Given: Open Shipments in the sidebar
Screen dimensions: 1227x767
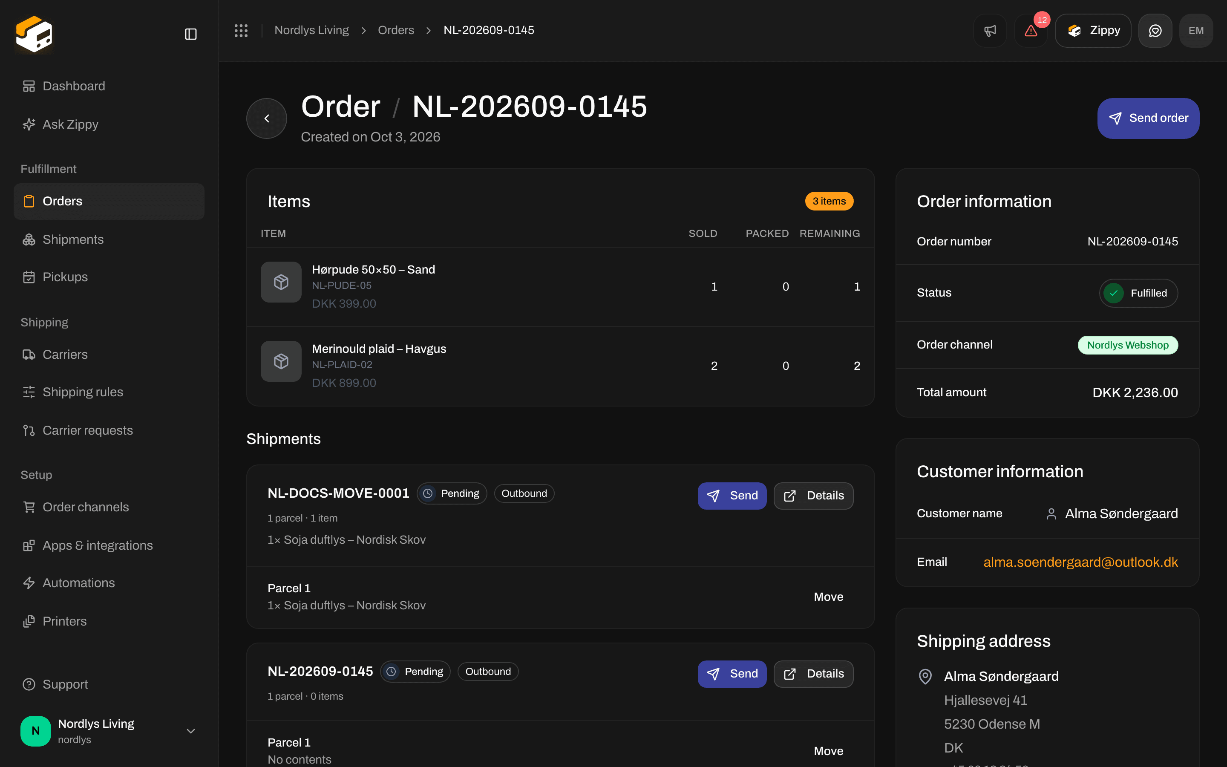Looking at the screenshot, I should coord(109,239).
